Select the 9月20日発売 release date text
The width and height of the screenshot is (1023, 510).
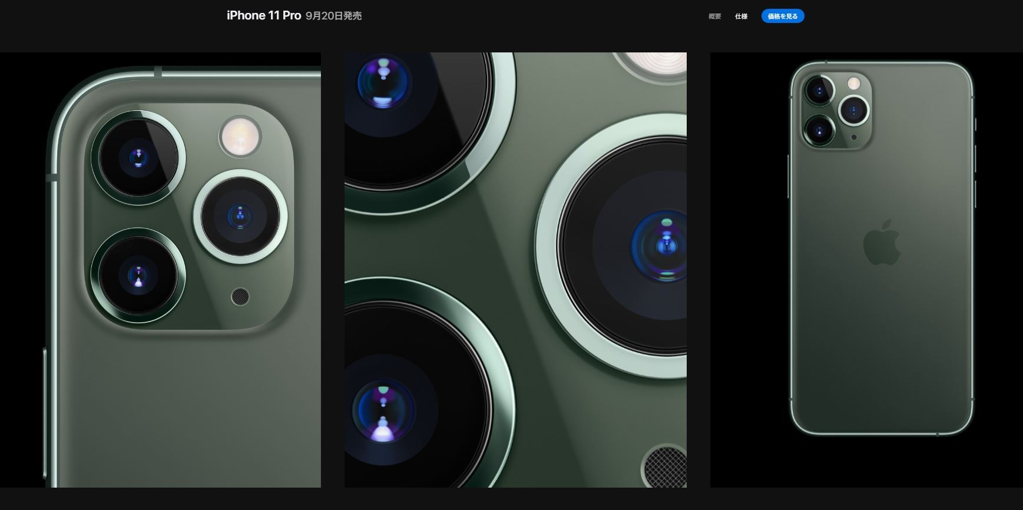334,16
